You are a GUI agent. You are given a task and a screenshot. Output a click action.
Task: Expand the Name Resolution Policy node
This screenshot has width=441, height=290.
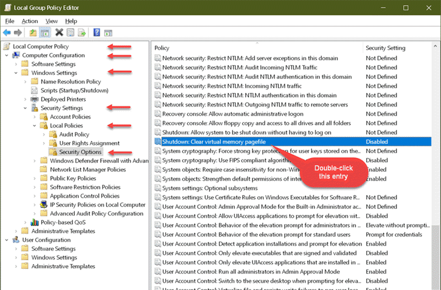click(x=25, y=82)
